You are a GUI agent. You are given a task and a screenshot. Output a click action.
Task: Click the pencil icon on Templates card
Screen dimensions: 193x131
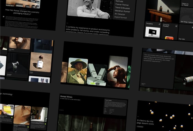click(160, 24)
